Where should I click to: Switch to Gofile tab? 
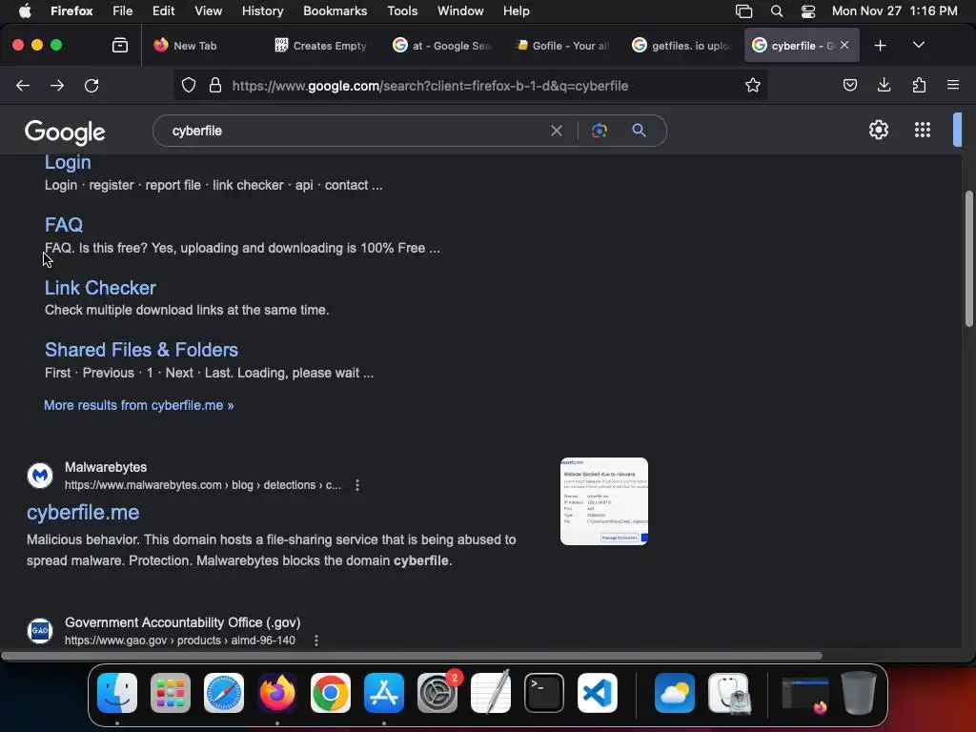tap(562, 46)
